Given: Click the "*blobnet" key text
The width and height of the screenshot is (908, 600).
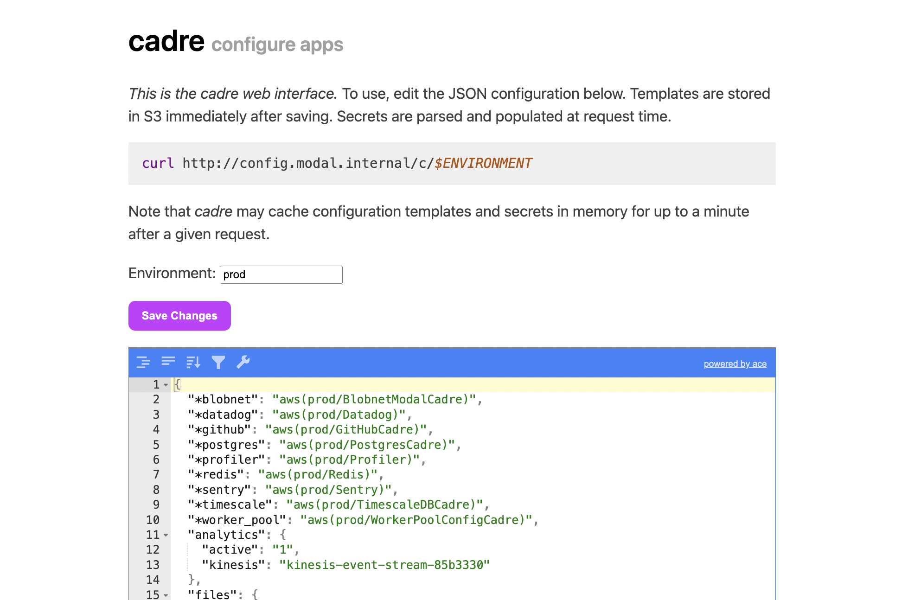Looking at the screenshot, I should click(223, 400).
